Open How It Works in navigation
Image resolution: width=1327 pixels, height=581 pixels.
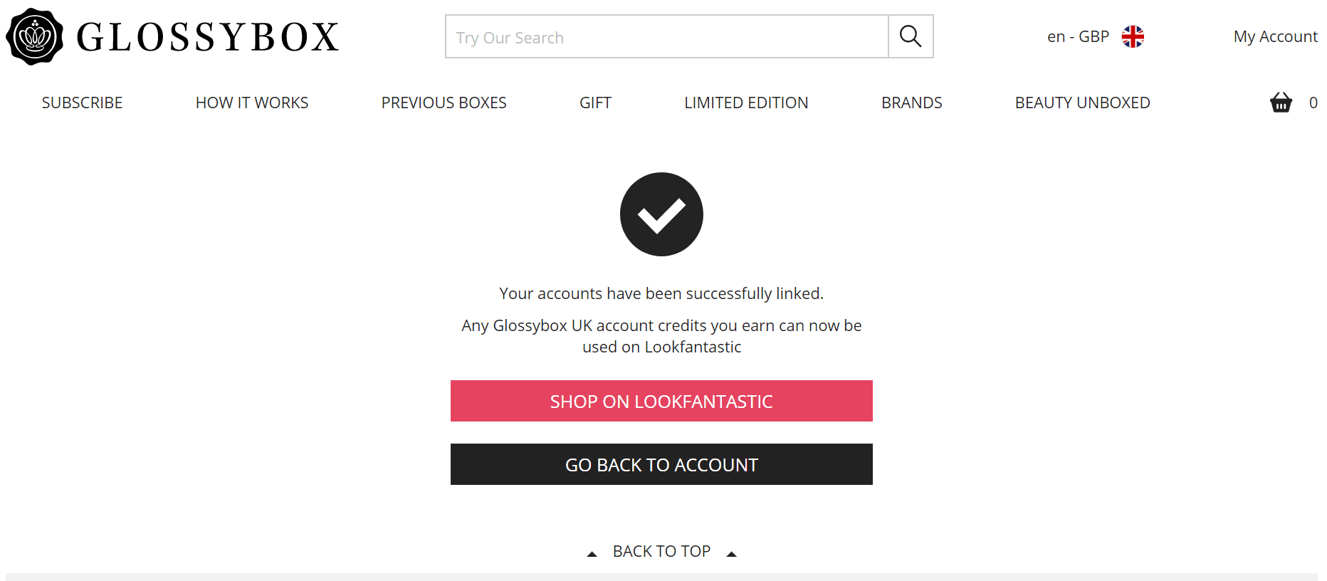[x=252, y=103]
